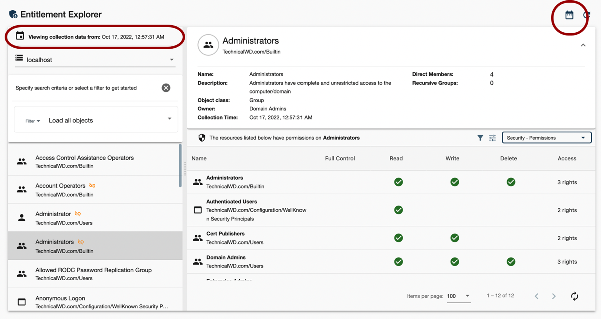The image size is (601, 319).
Task: Click the refresh icon in top header
Action: [x=587, y=15]
